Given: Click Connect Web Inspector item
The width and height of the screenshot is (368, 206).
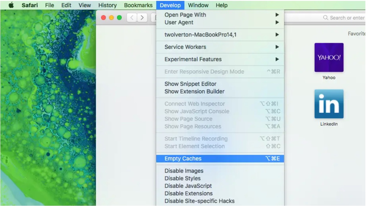Looking at the screenshot, I should point(220,104).
